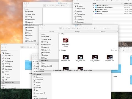This screenshot has width=132, height=99.
Task: Sort by the Name column header
Action: 108,3
